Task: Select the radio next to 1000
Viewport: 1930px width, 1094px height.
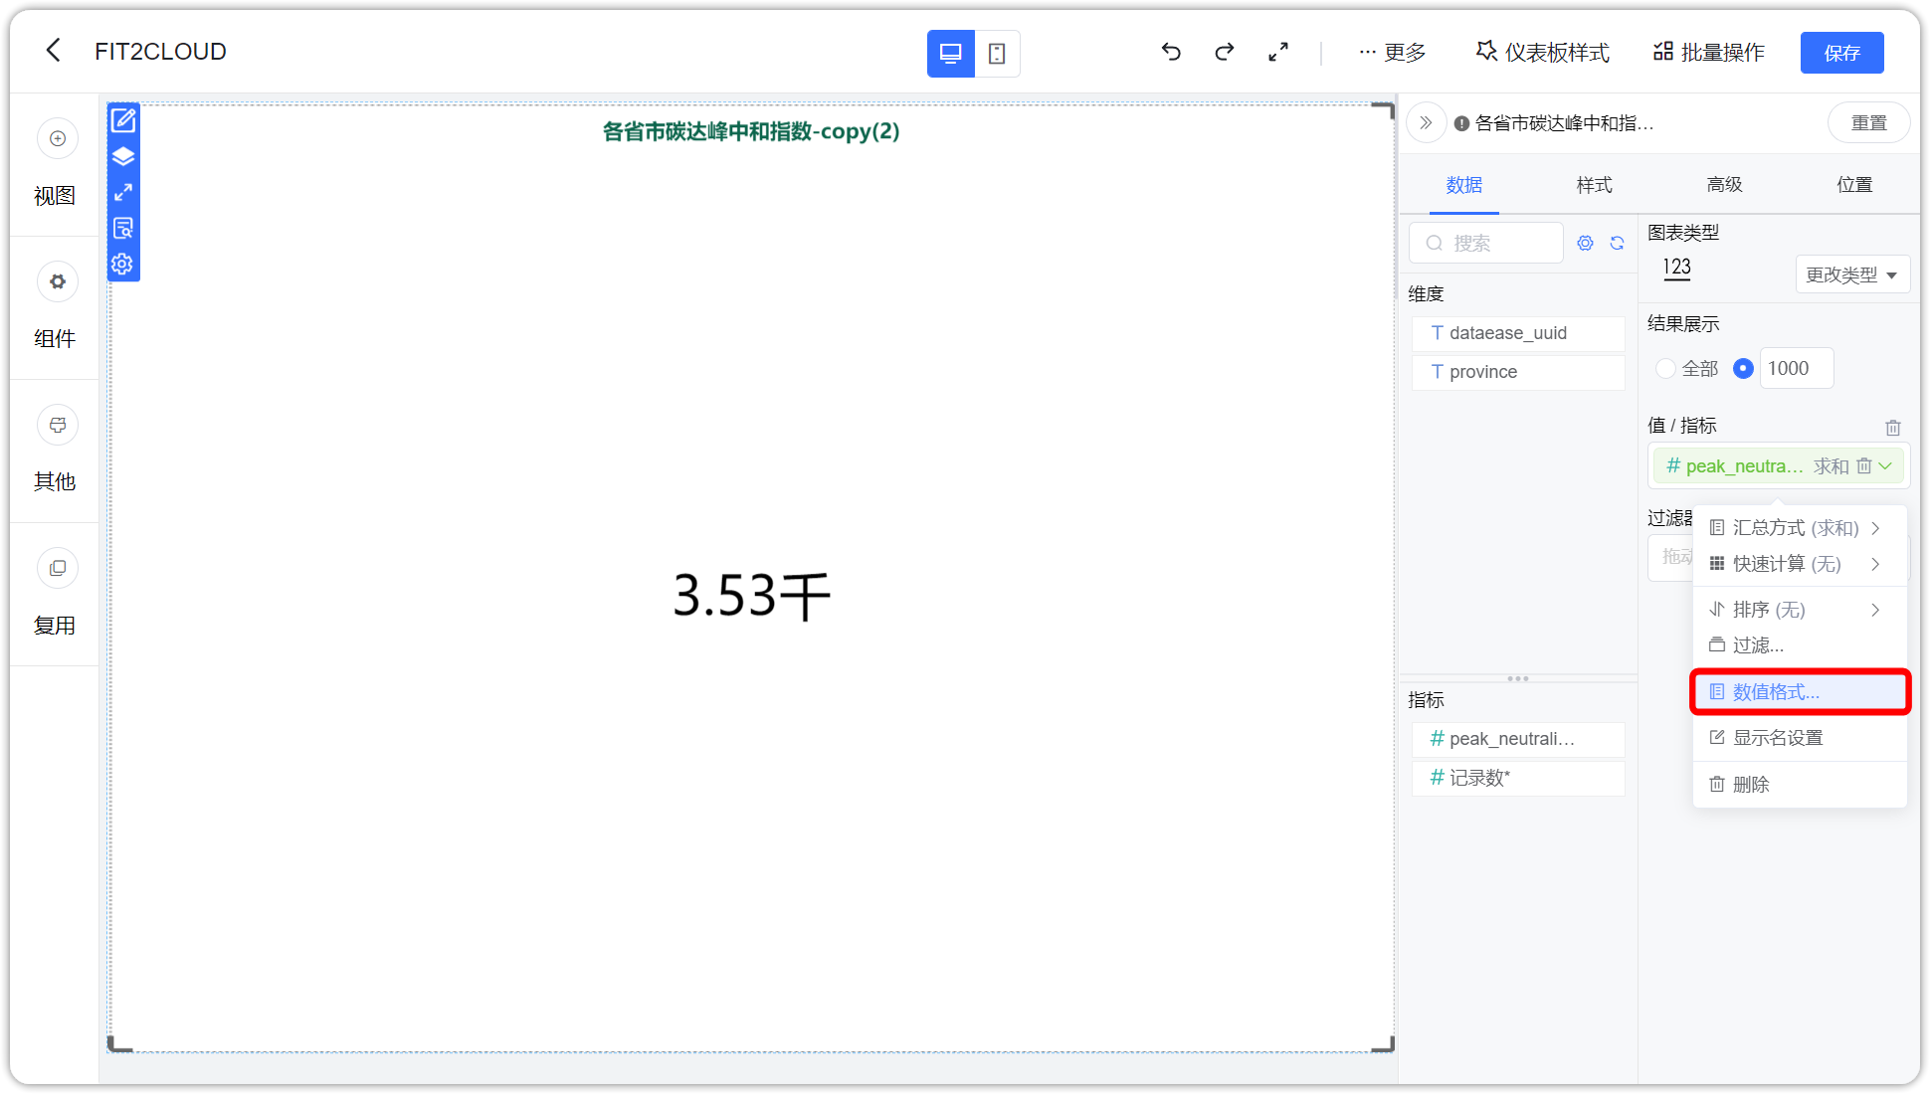Action: click(1743, 368)
